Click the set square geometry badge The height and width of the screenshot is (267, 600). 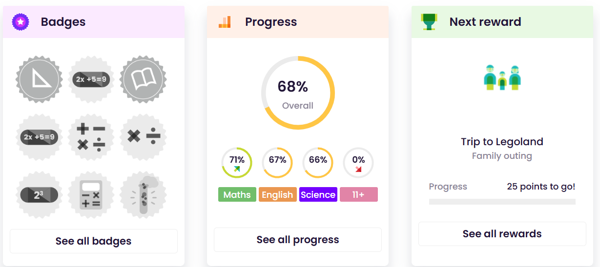(x=40, y=79)
